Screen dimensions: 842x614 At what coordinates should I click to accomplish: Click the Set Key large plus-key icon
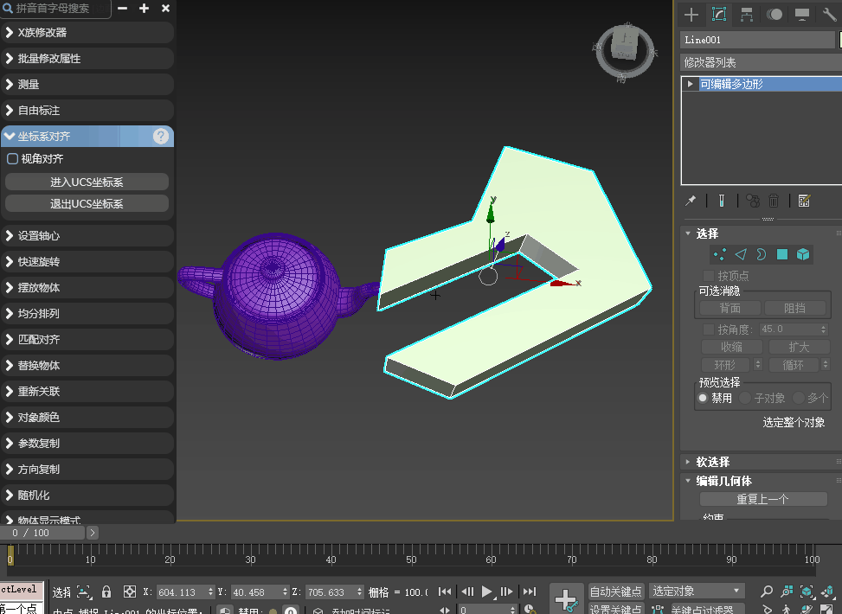(566, 599)
